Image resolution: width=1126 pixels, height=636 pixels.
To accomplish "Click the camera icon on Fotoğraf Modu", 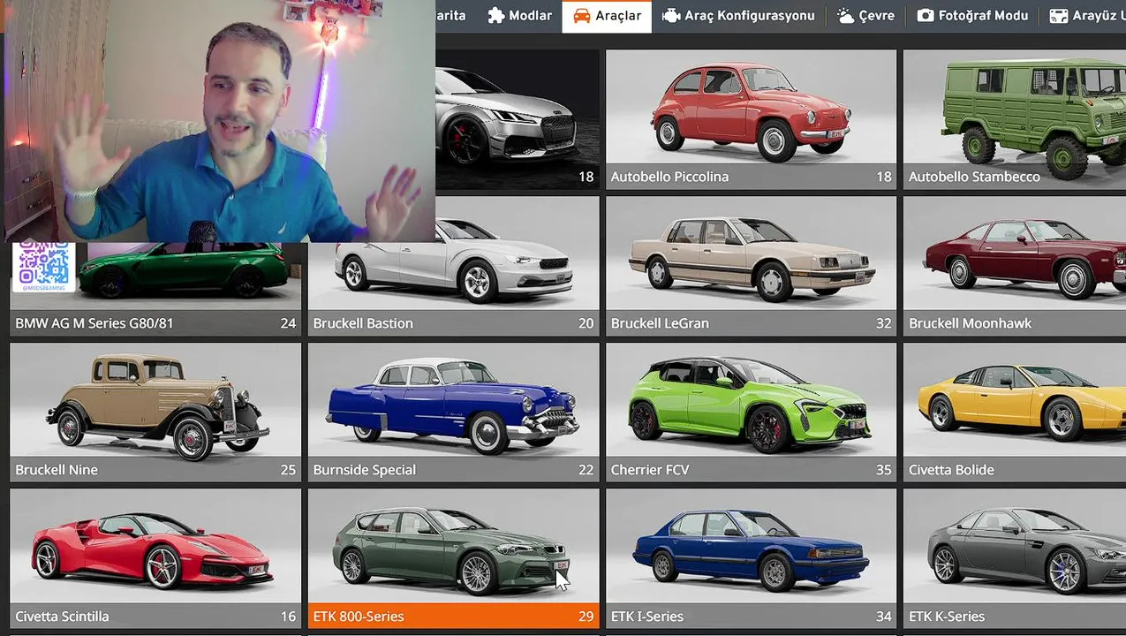I will 926,16.
